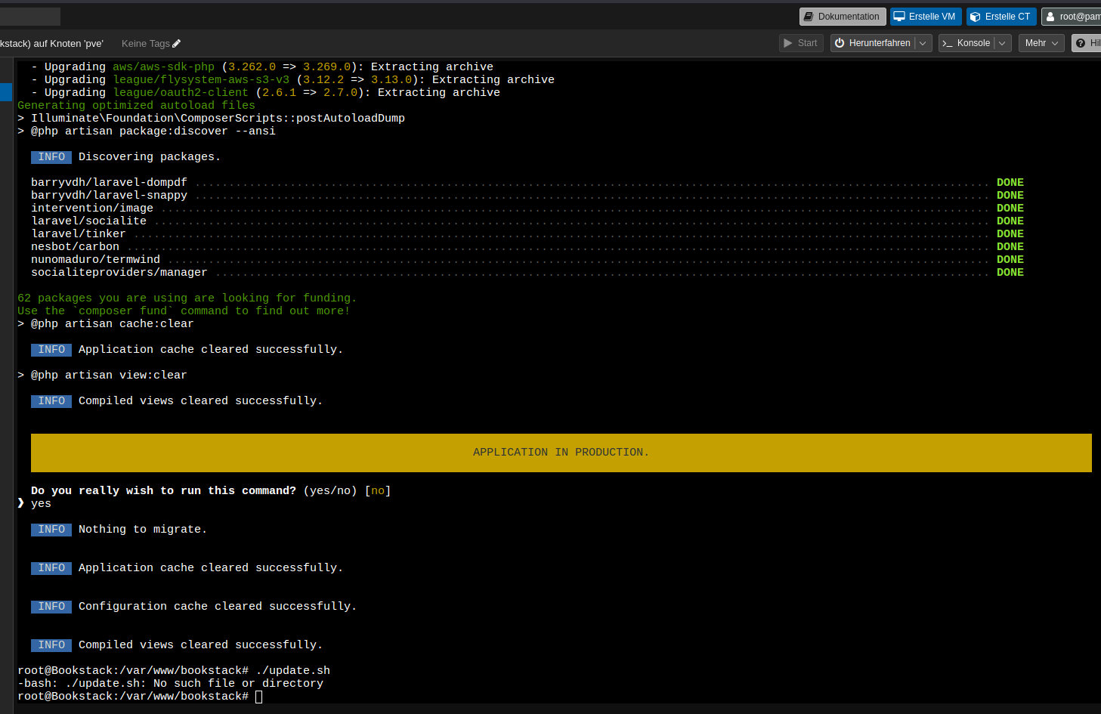Click 'aws/aws-sdk-php' upgrade line
This screenshot has height=714, width=1101.
click(x=262, y=67)
